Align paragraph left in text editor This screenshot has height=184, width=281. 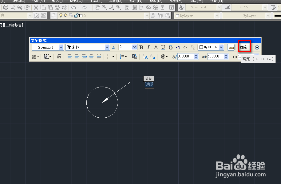[69, 57]
